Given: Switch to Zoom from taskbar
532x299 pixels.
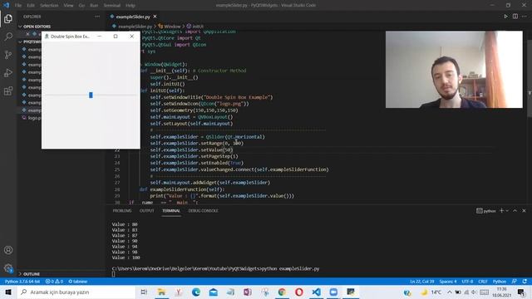Looking at the screenshot, I should [333, 292].
